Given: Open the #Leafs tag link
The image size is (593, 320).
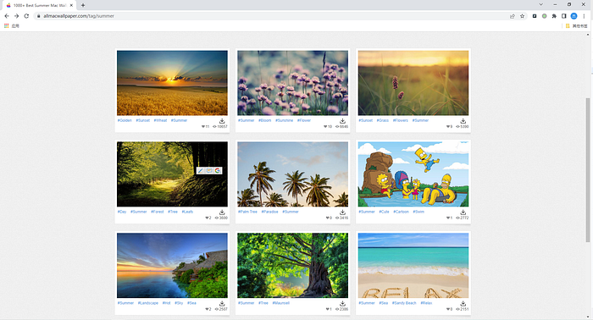Looking at the screenshot, I should [187, 212].
